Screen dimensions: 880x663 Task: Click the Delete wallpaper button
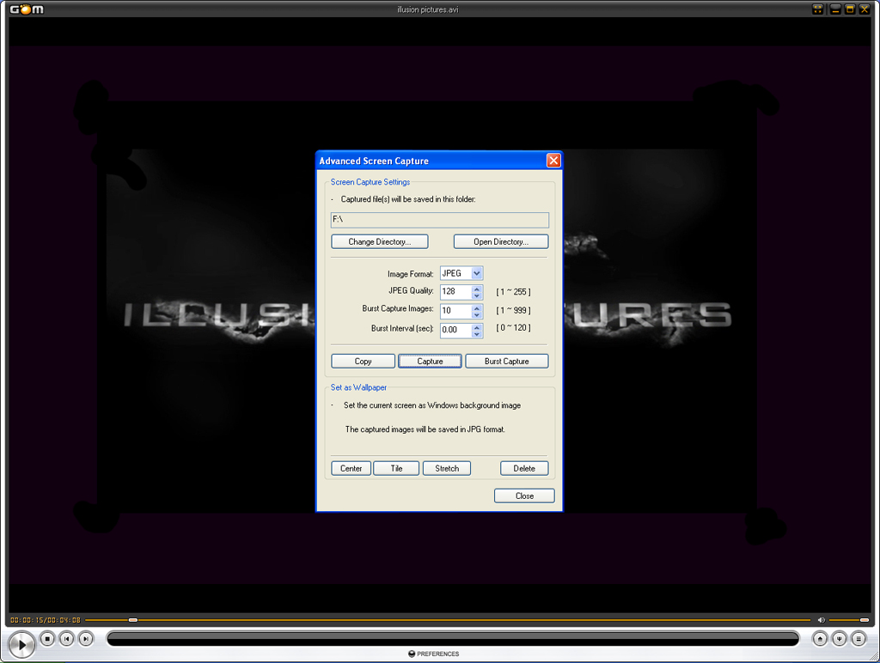[524, 468]
